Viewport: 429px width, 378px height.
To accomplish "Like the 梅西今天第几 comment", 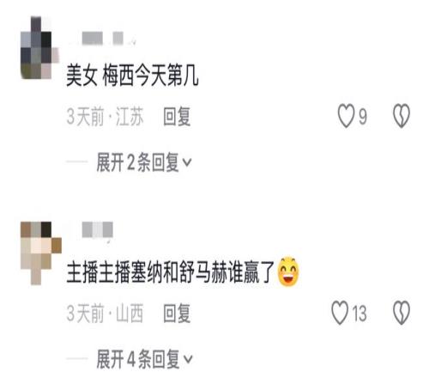I will point(346,116).
